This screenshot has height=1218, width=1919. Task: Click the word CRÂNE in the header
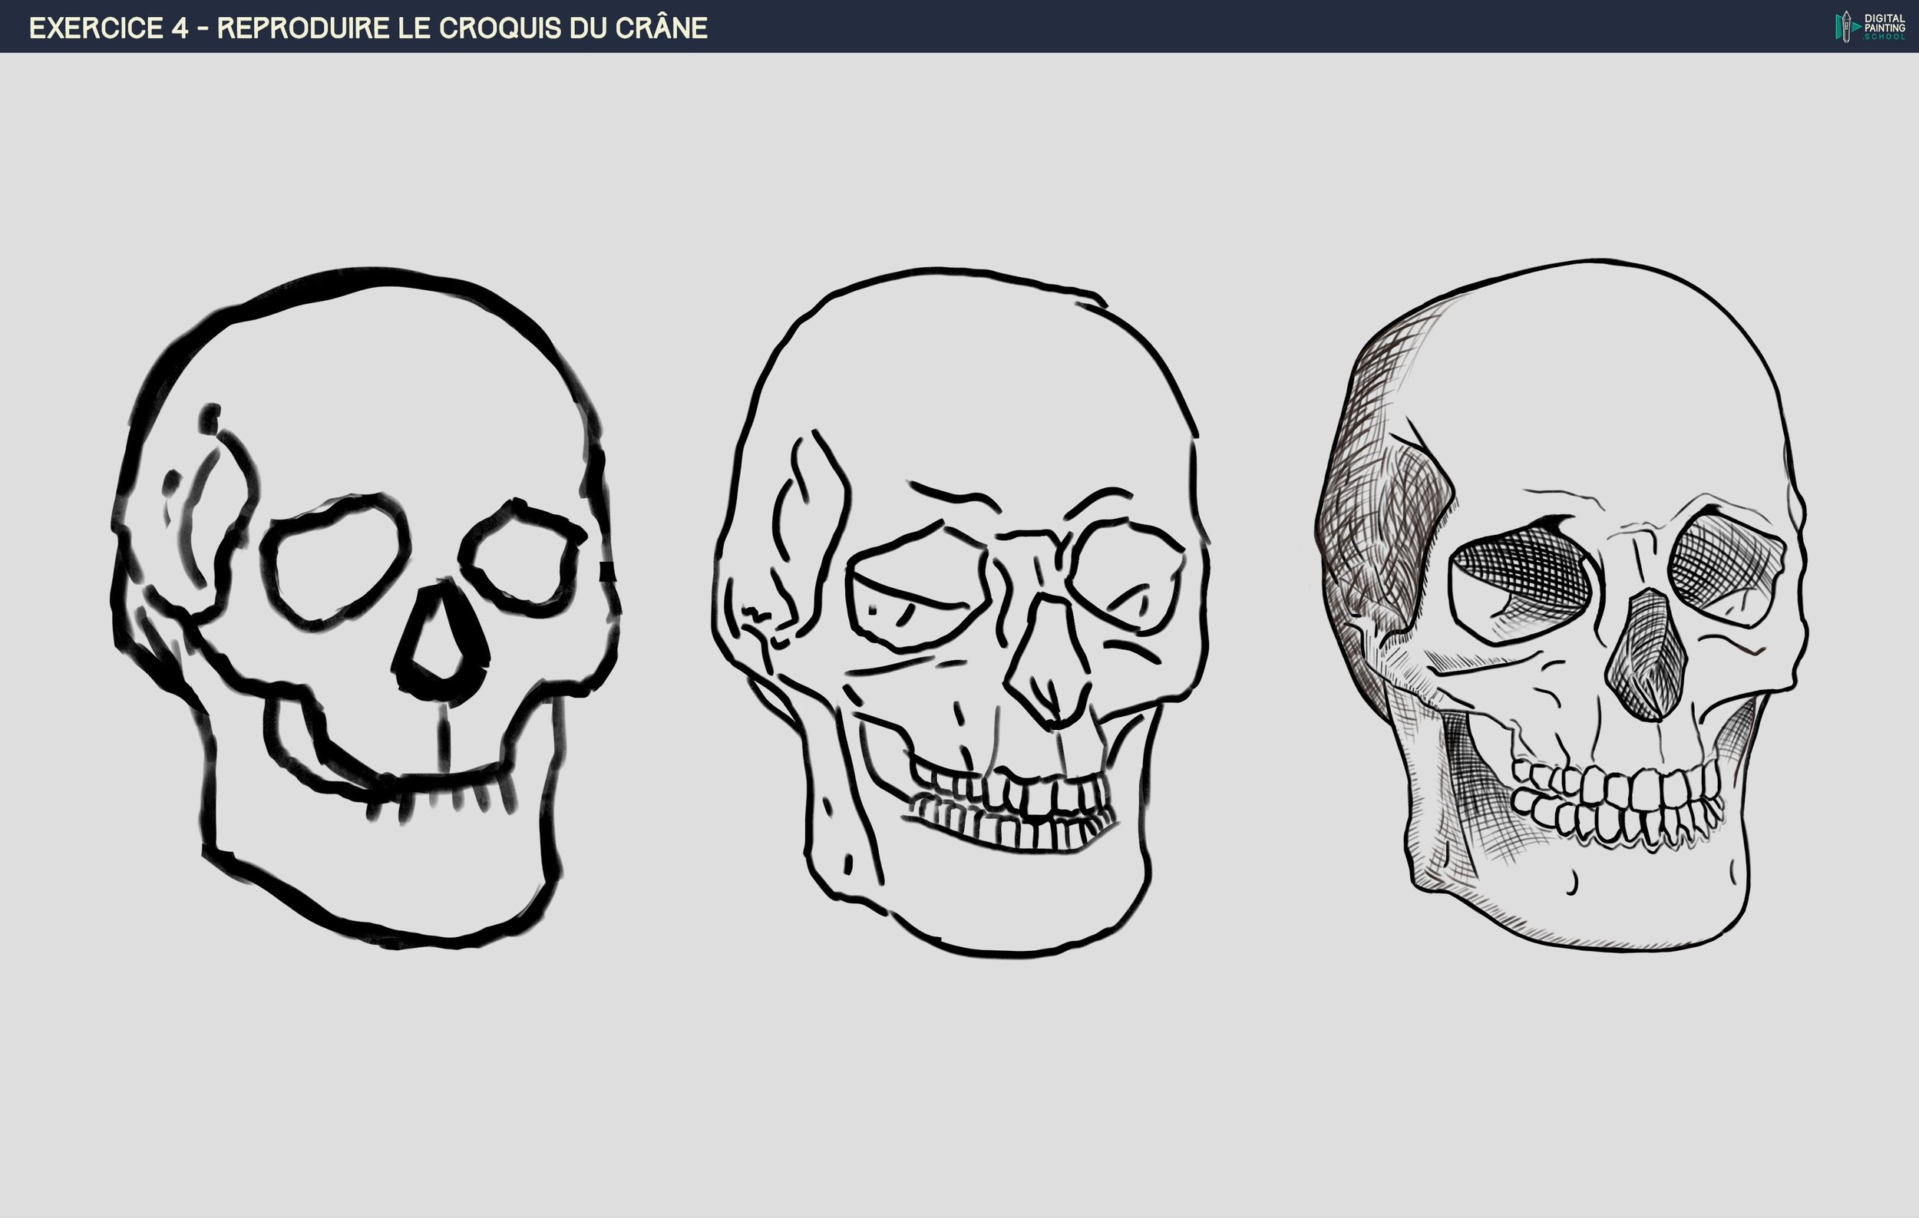pyautogui.click(x=661, y=28)
